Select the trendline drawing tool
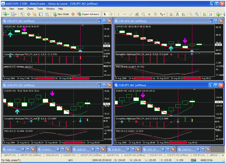The height and width of the screenshot is (163, 226). [x=131, y=14]
